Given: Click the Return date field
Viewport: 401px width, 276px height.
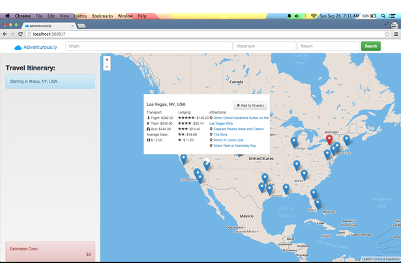Looking at the screenshot, I should point(329,46).
